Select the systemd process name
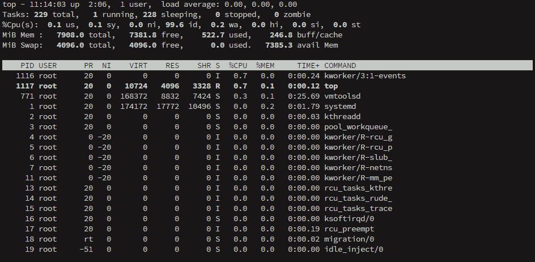 340,107
